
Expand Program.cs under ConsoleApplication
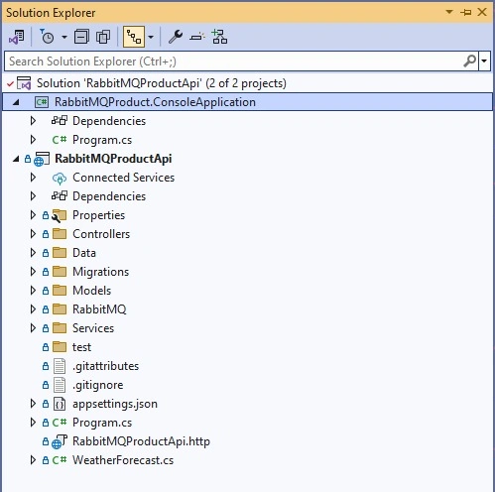pyautogui.click(x=33, y=140)
